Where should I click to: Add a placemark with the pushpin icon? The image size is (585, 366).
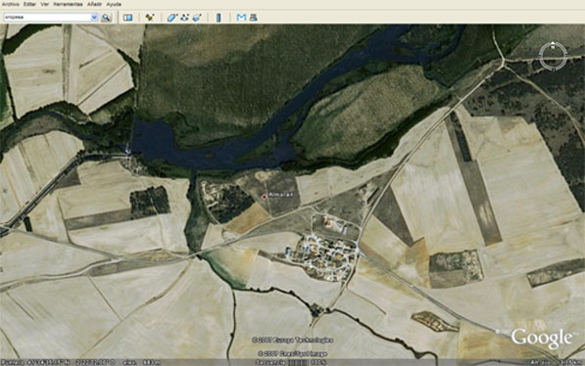coord(150,18)
